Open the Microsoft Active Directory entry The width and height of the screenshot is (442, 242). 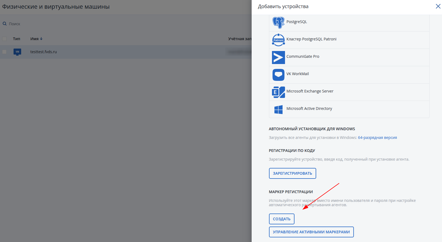[309, 109]
